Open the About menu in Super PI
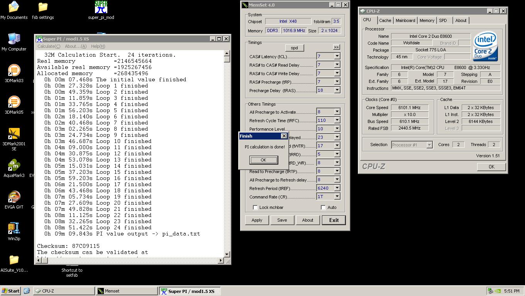 76,46
